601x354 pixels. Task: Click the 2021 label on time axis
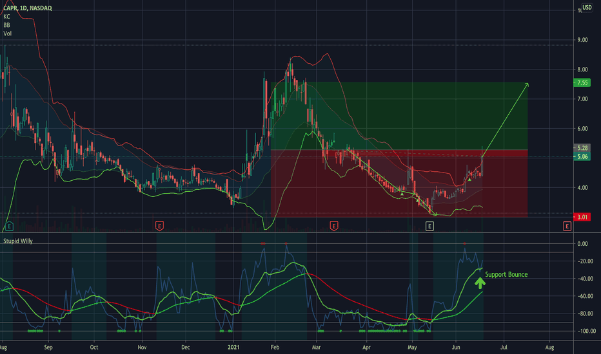click(233, 348)
